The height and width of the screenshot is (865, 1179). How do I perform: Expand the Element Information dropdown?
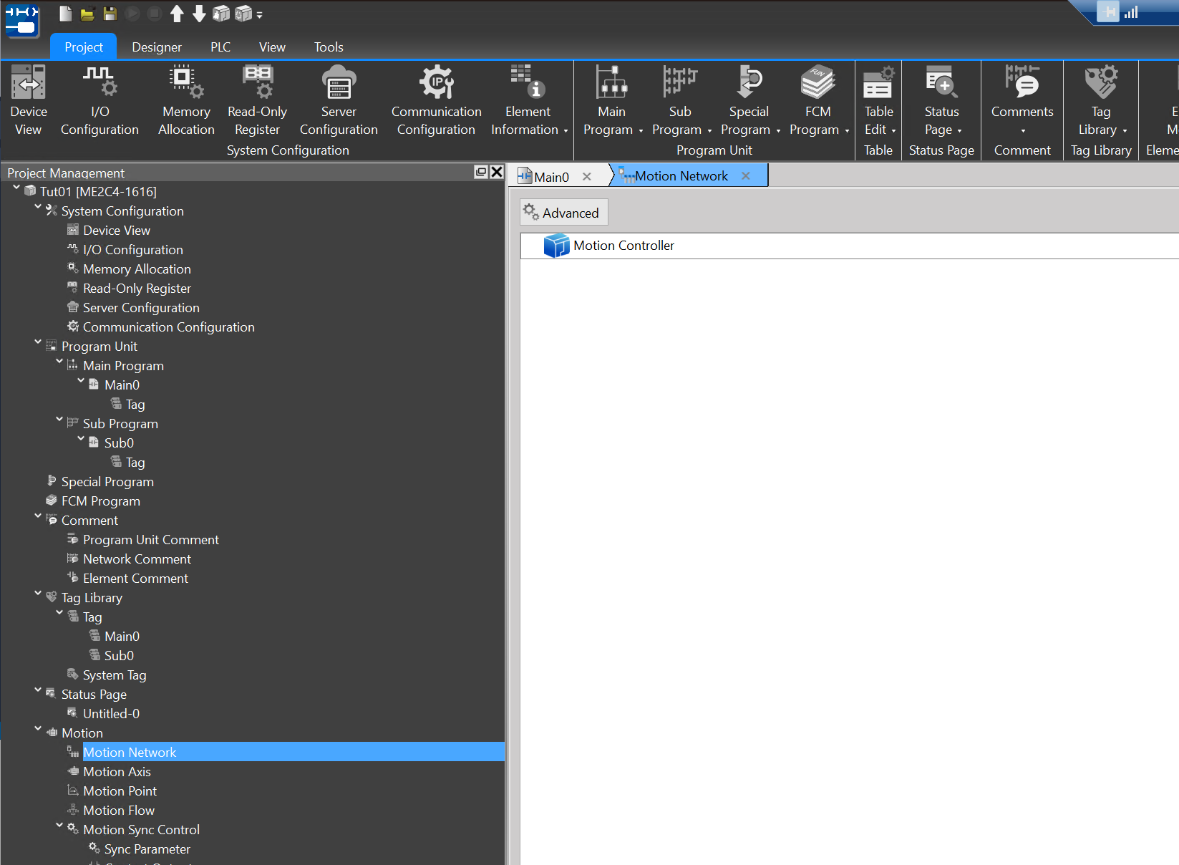pyautogui.click(x=566, y=131)
